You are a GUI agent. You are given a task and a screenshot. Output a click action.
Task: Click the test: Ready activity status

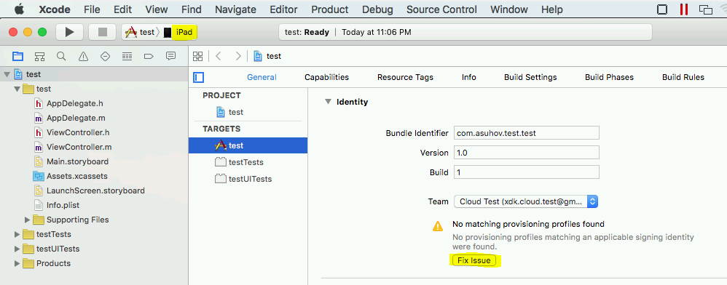coord(465,32)
